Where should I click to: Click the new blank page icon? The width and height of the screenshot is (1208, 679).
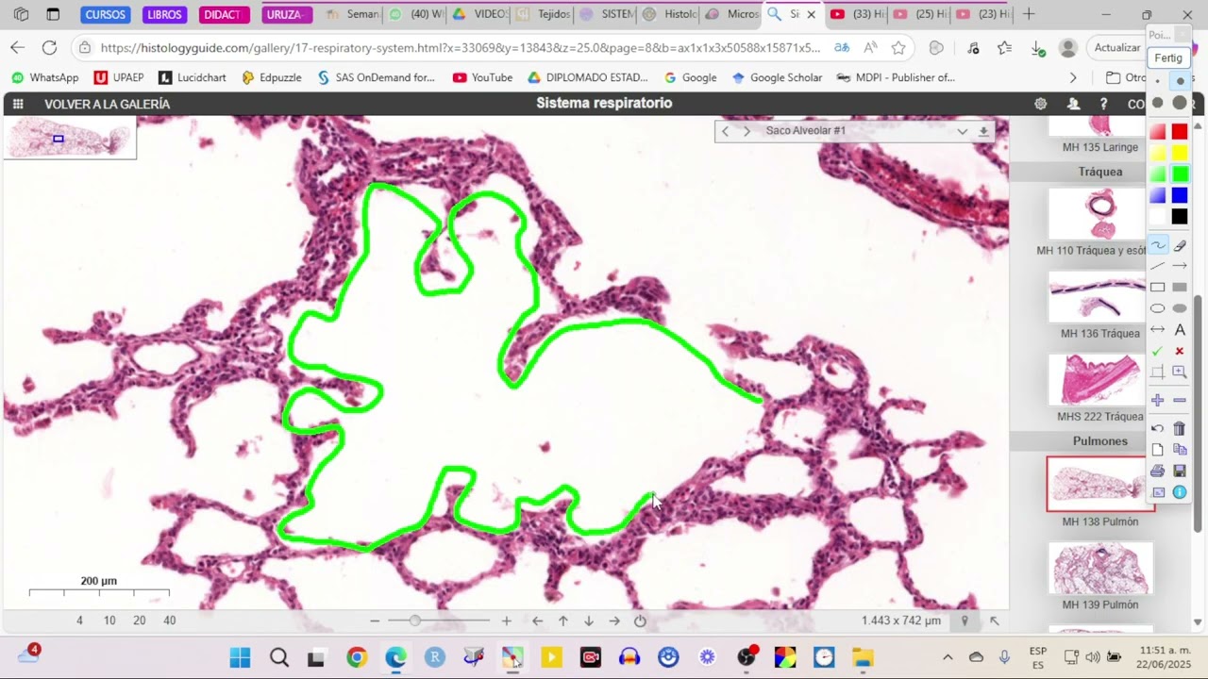point(1158,450)
